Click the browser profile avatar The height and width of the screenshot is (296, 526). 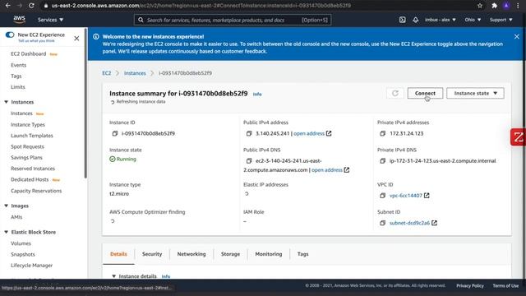click(506, 6)
